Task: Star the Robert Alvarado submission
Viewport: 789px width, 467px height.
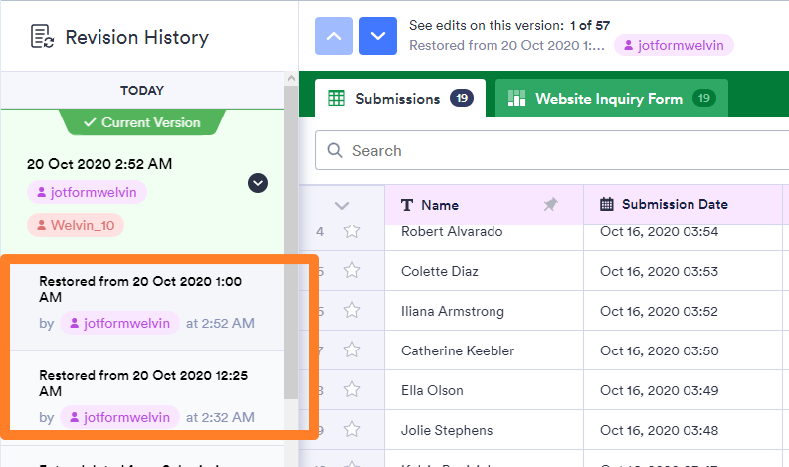Action: pyautogui.click(x=351, y=232)
